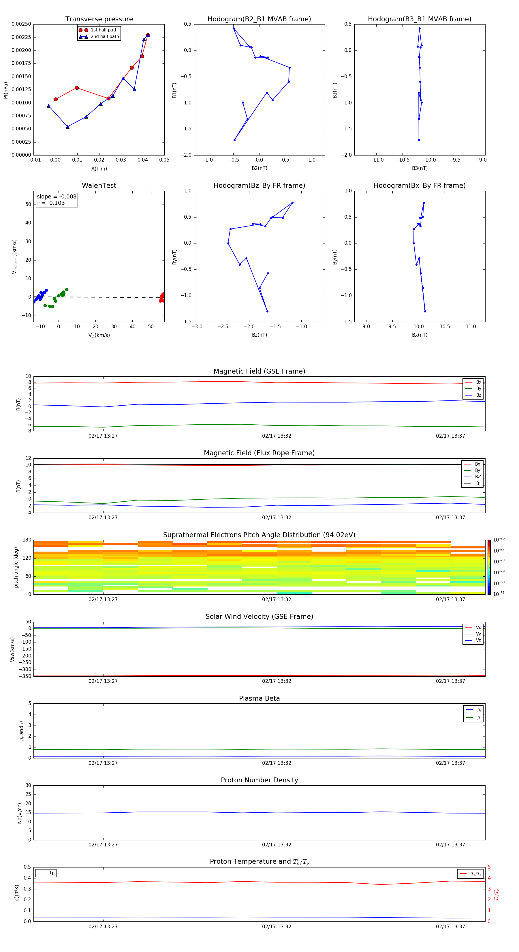
Task: Click the red cluster in WalenTest plot
Action: pos(162,297)
